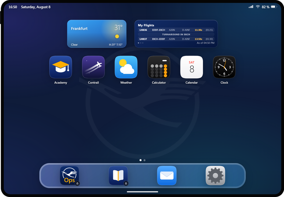
Task: Tap the Academy label text
Action: click(61, 83)
